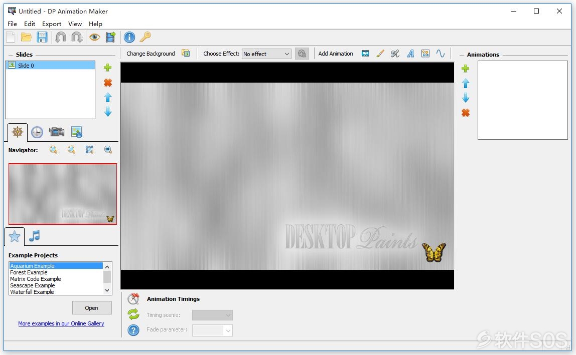The height and width of the screenshot is (355, 576).
Task: Save project with the floppy disk icon
Action: pyautogui.click(x=42, y=37)
